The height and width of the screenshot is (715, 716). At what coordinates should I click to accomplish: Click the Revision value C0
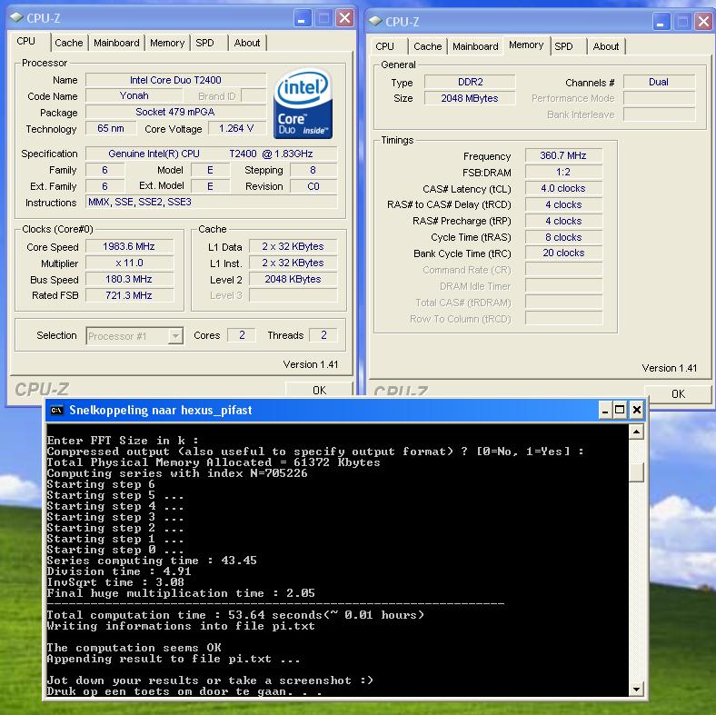pos(313,186)
